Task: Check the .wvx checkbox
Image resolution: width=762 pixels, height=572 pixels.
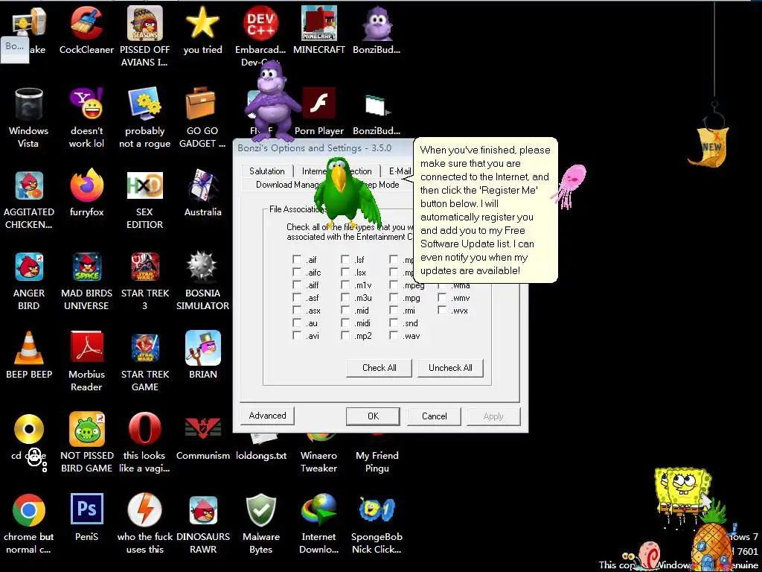Action: (x=442, y=311)
